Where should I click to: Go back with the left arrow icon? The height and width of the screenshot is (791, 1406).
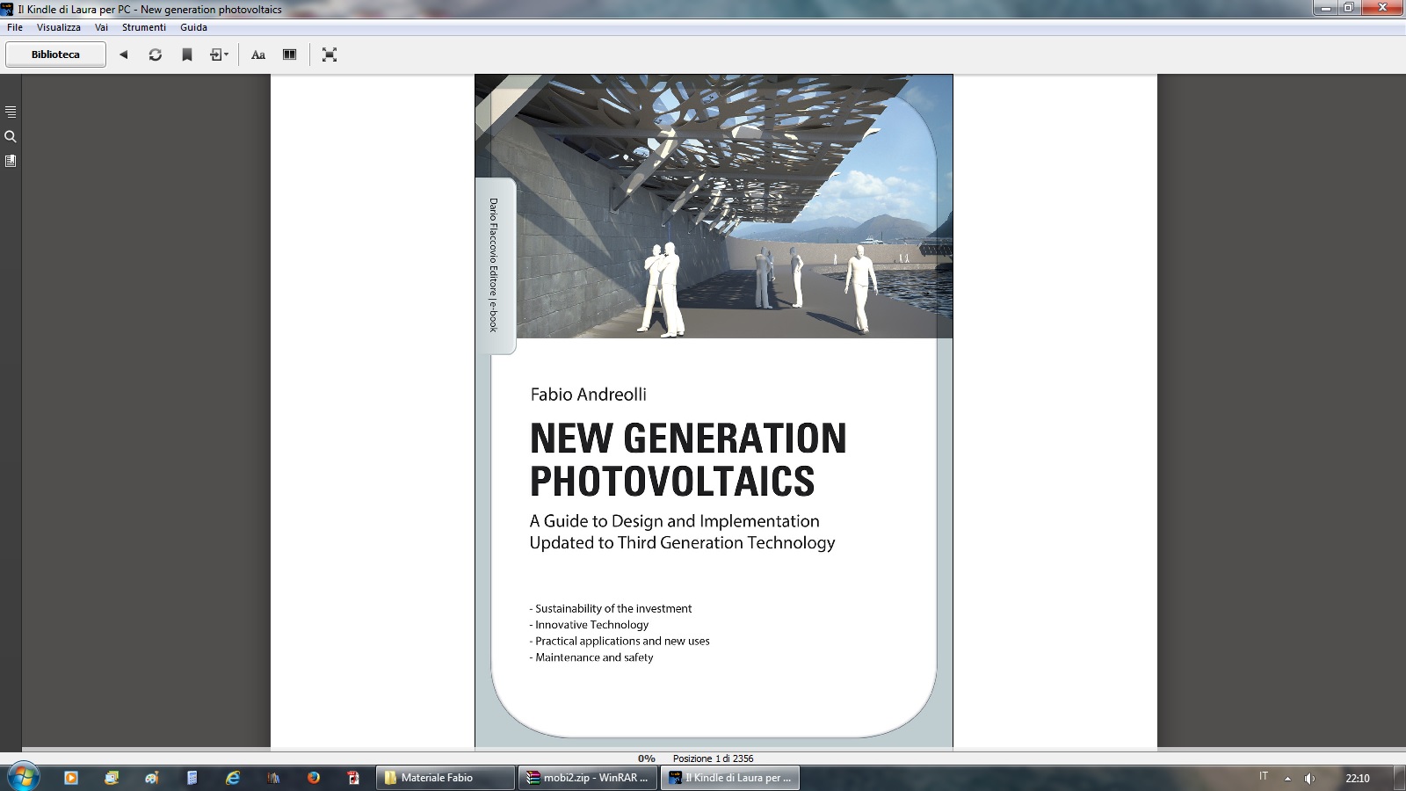pos(124,54)
